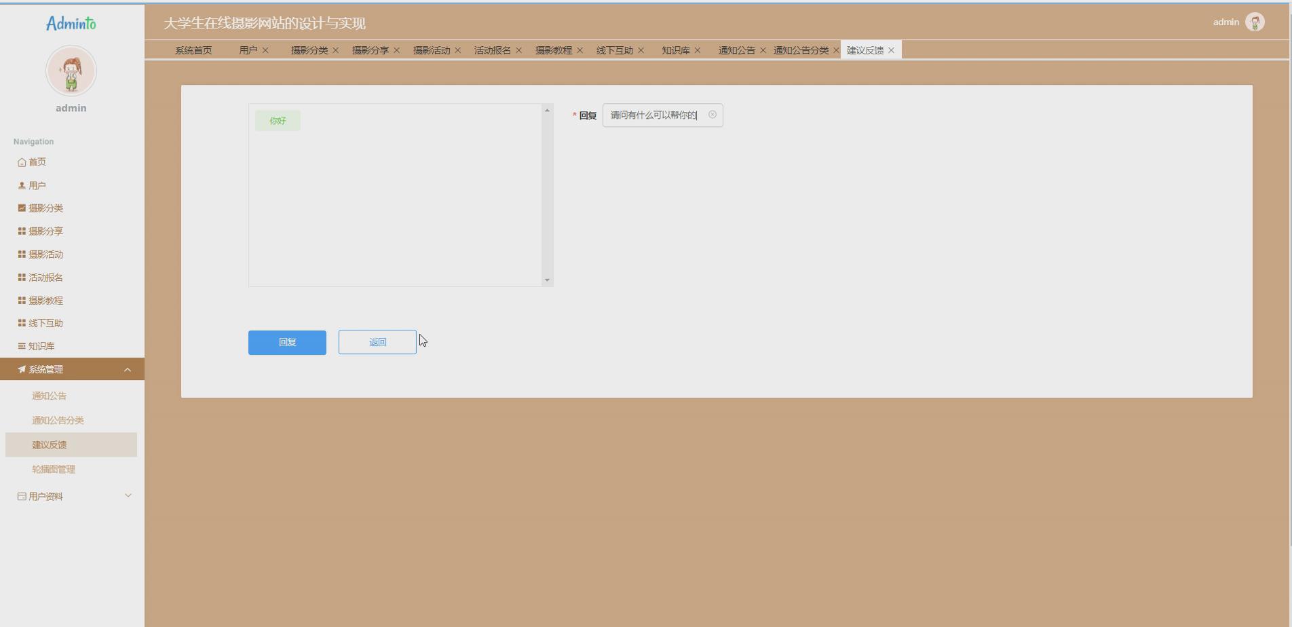Select the 知识库 list icon
The image size is (1292, 627).
click(x=20, y=345)
